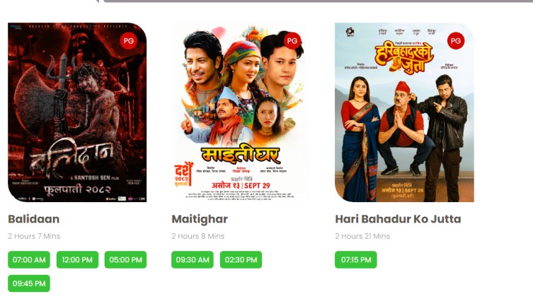Book the Balidaan 05:00 PM show

tap(125, 259)
